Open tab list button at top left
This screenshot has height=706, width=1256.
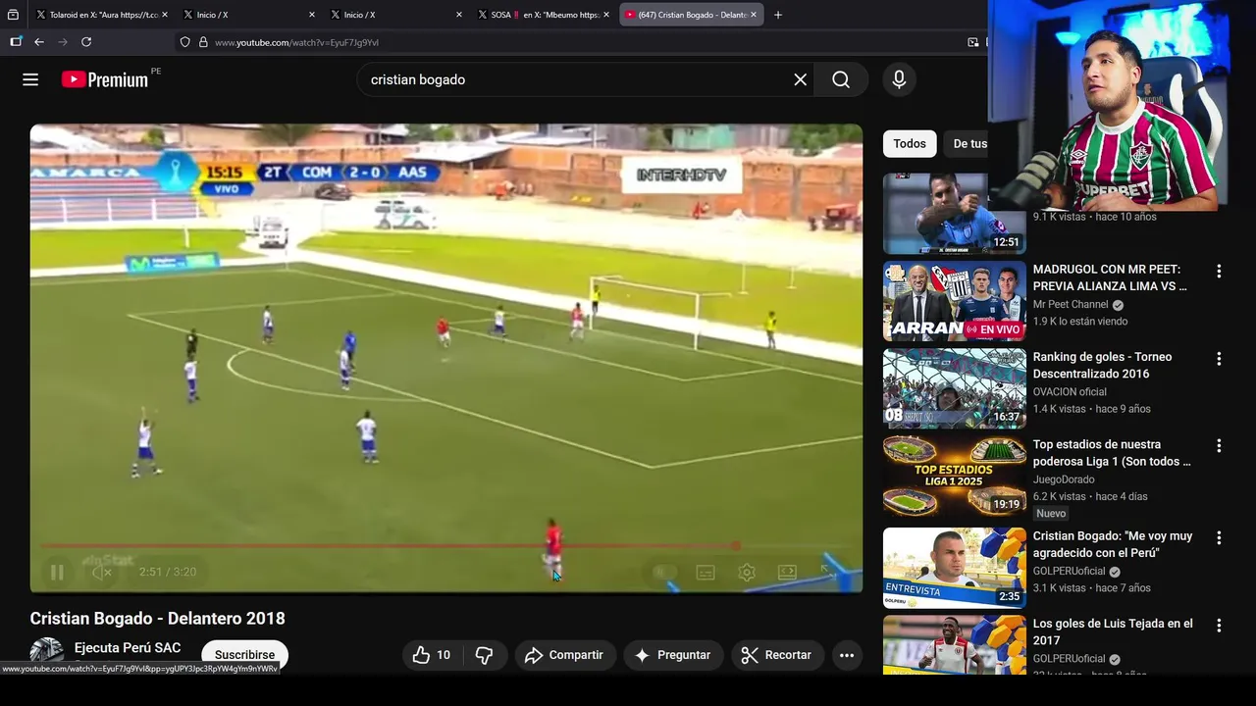[x=13, y=15]
